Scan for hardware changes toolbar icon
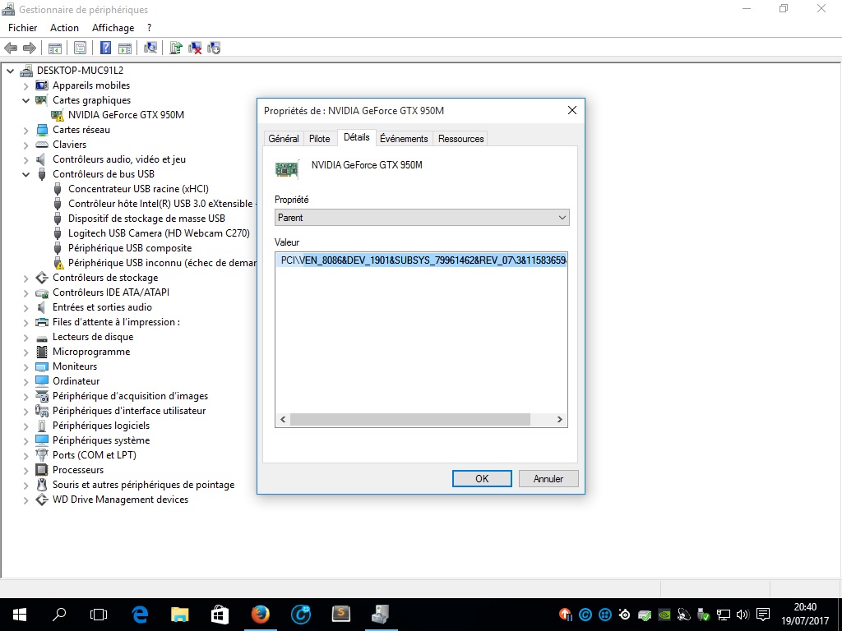 coord(150,48)
